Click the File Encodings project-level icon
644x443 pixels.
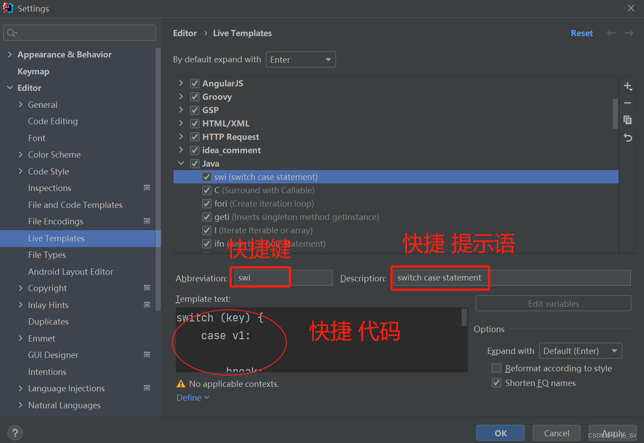pyautogui.click(x=147, y=221)
